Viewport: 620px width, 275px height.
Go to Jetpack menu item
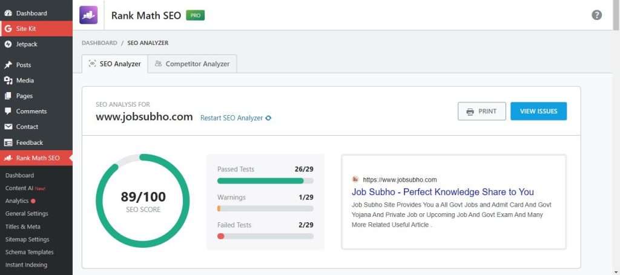click(x=36, y=44)
